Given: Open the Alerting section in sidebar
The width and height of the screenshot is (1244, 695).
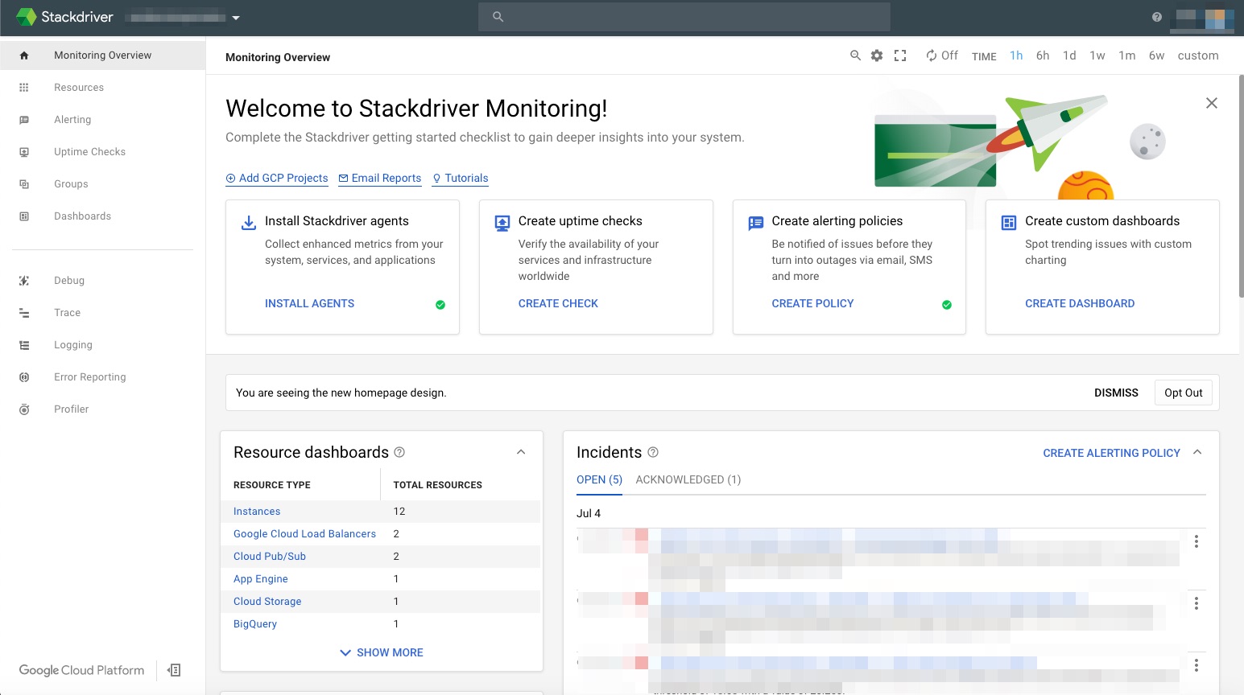Looking at the screenshot, I should [72, 119].
